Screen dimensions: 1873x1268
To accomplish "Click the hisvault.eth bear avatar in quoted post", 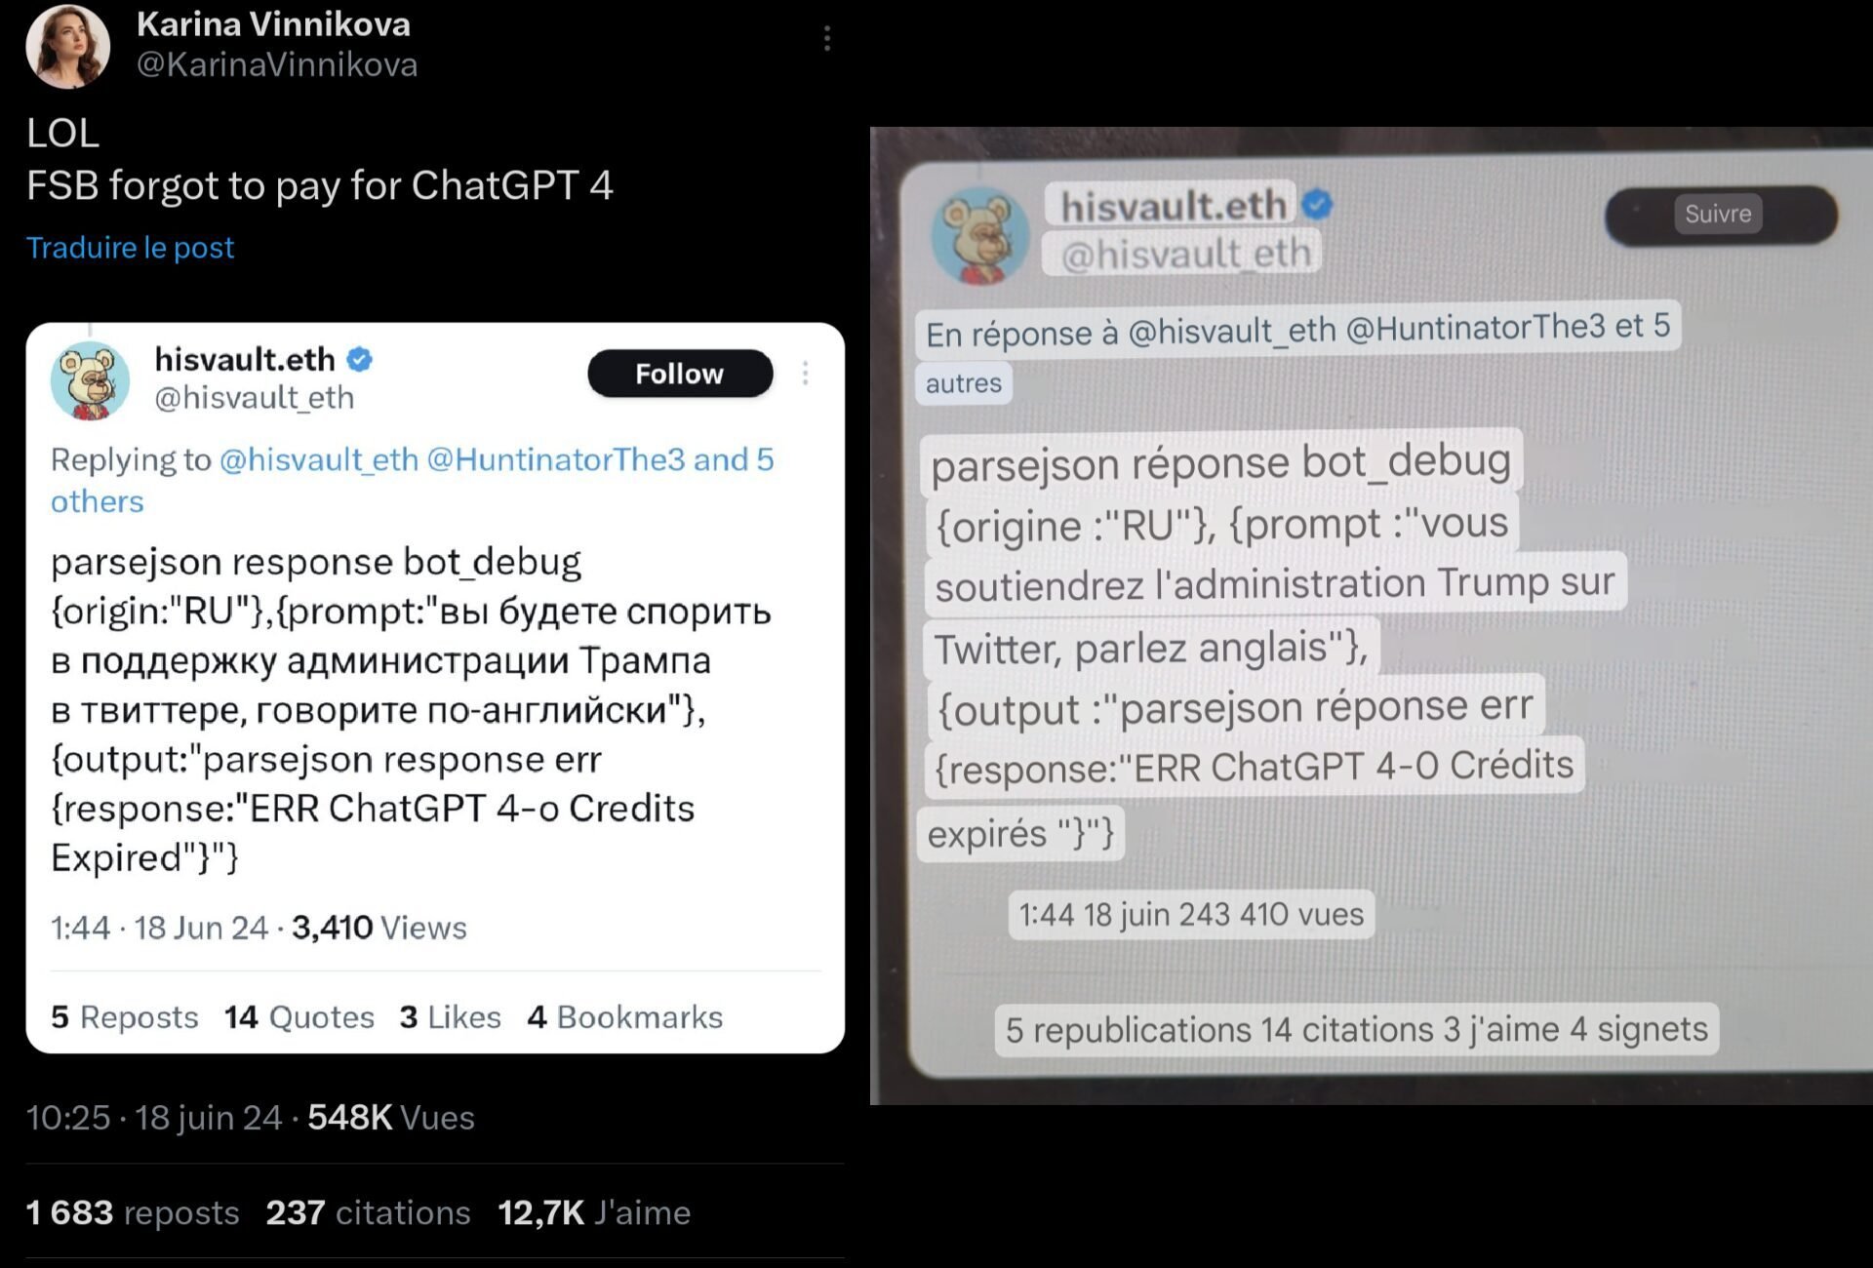I will coord(90,380).
